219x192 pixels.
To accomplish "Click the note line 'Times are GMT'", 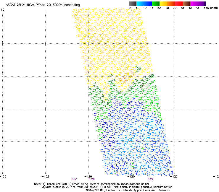I will click(57, 184).
